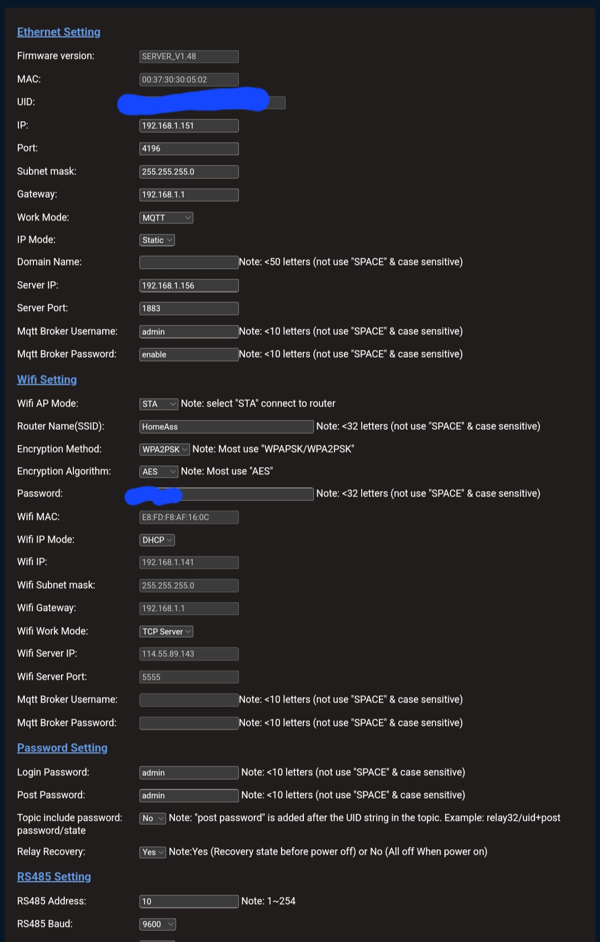Click the empty Domain Name field
Image resolution: width=600 pixels, height=942 pixels.
(189, 262)
